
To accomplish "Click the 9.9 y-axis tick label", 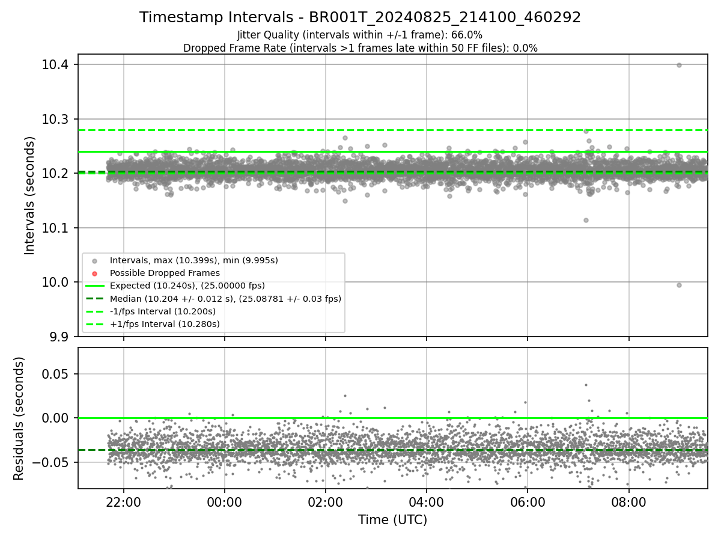I will (x=58, y=337).
